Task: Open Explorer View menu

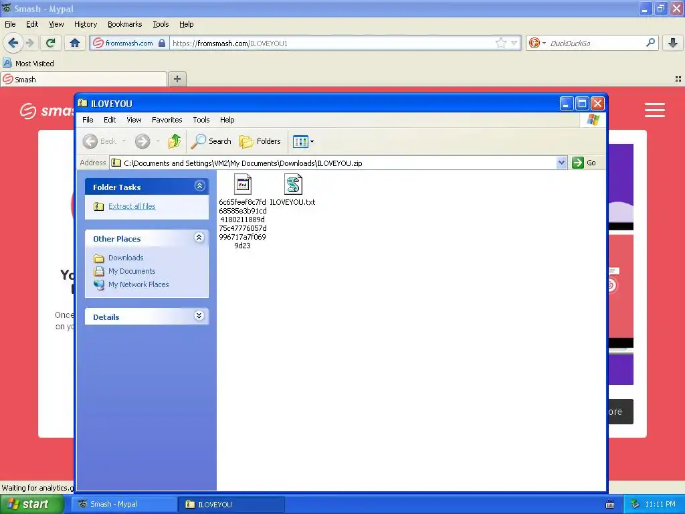Action: (x=134, y=120)
